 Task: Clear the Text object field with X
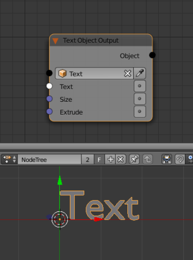(127, 73)
